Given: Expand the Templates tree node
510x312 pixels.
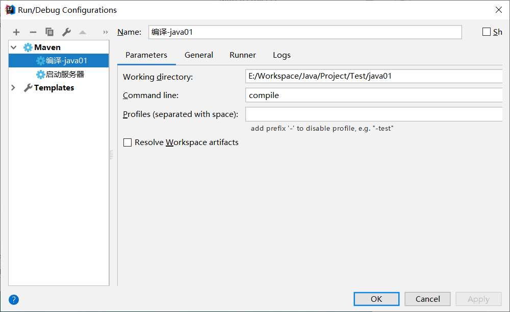Looking at the screenshot, I should [x=14, y=88].
